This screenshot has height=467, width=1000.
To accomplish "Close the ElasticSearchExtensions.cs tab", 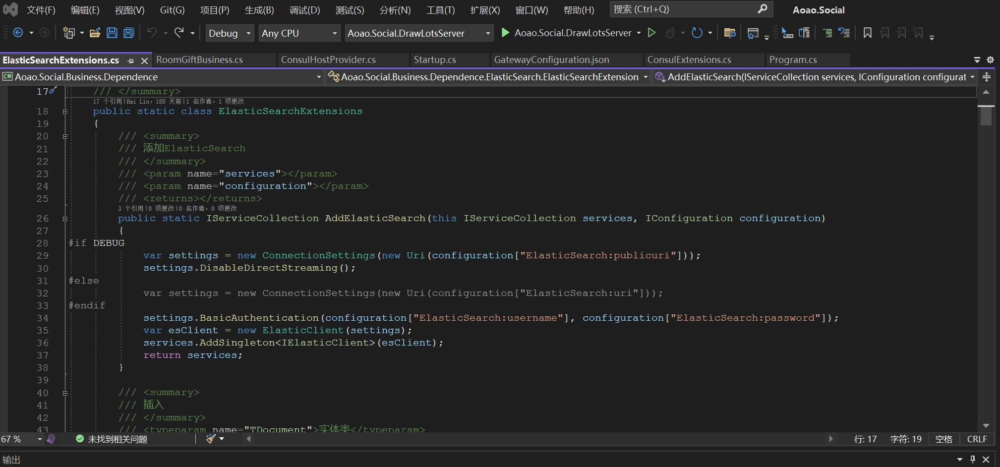I will (x=144, y=60).
